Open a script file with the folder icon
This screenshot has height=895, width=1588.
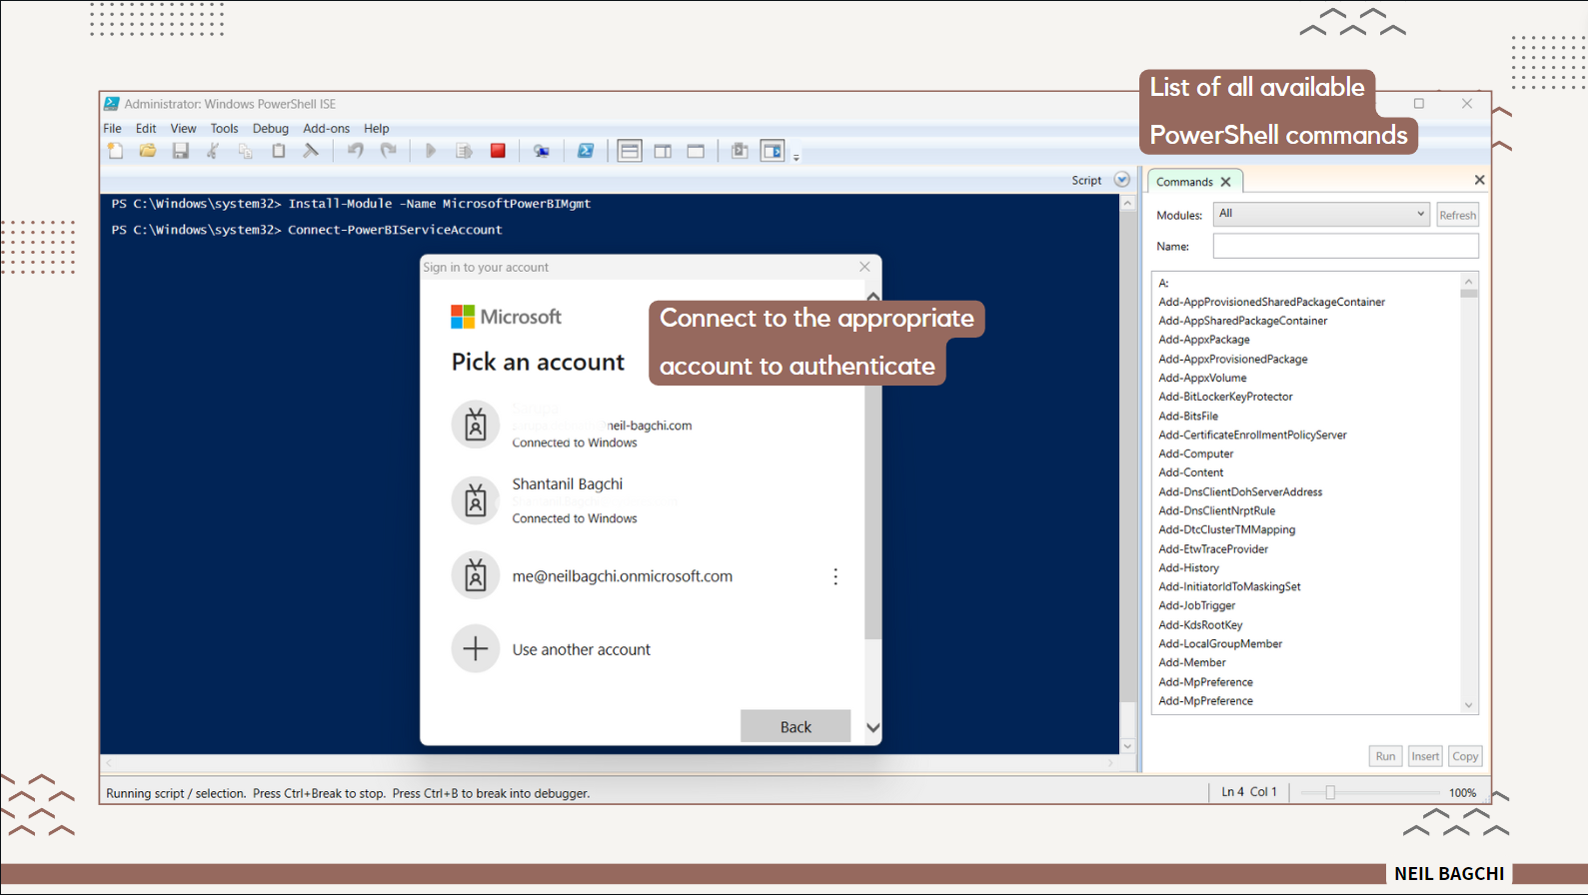coord(148,151)
